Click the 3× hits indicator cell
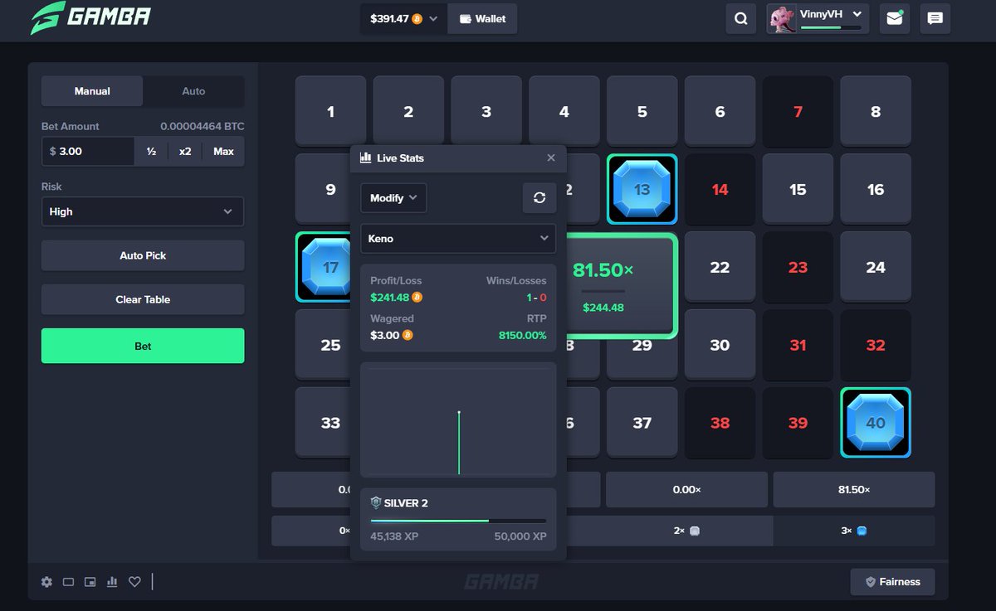Viewport: 996px width, 611px height. tap(854, 531)
